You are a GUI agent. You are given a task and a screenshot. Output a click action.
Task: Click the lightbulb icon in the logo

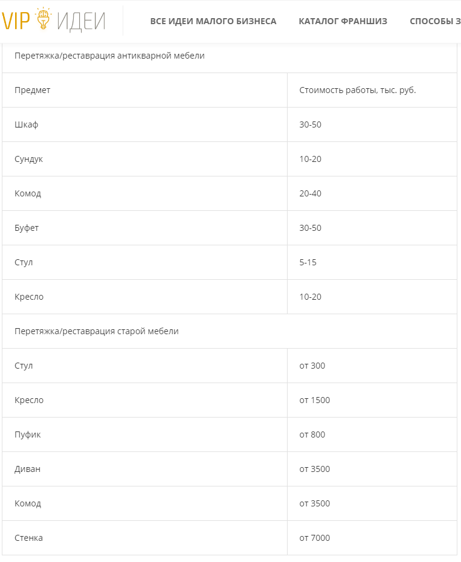(x=43, y=20)
